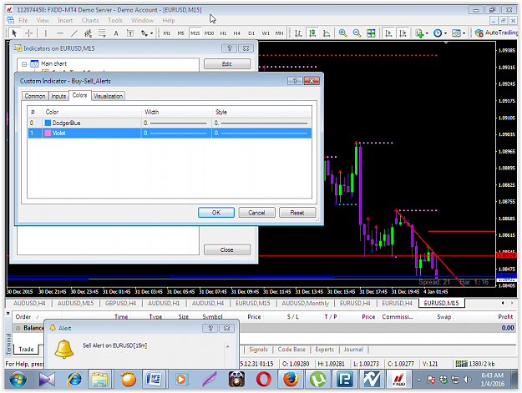522x393 pixels.
Task: Open the Insert menu
Action: 65,20
